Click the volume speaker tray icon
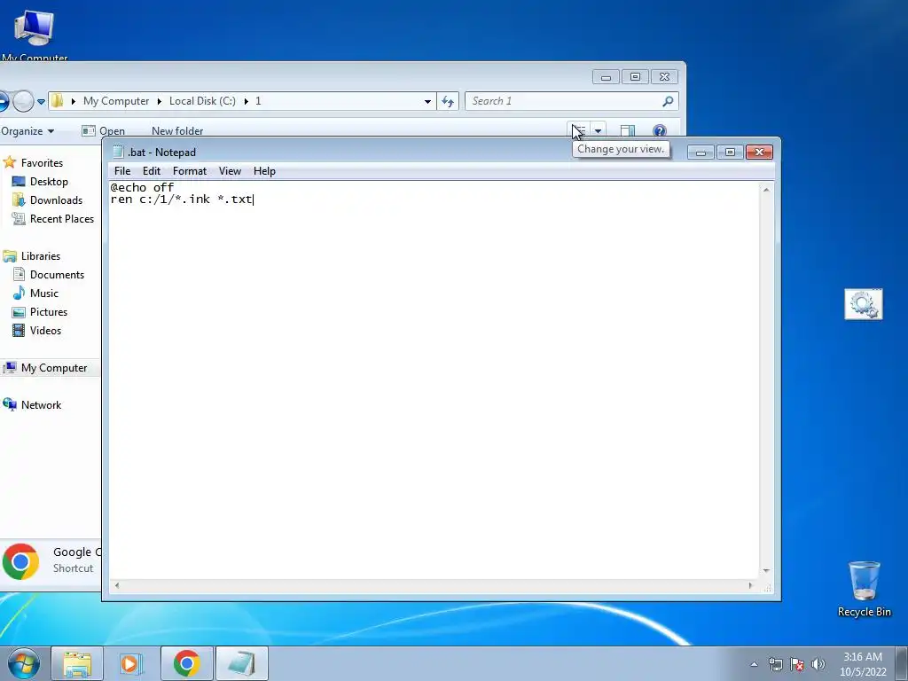Viewport: 908px width, 681px height. 818,664
